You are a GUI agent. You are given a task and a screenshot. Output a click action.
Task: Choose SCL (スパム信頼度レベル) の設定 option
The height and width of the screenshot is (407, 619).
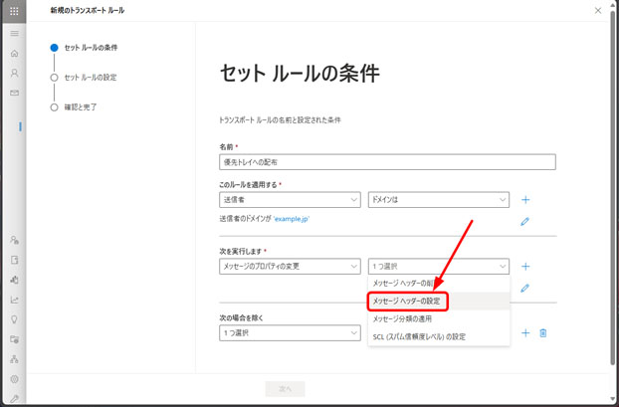(439, 336)
